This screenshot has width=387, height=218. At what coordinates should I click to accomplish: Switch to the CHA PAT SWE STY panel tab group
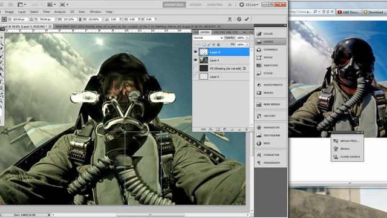click(x=225, y=32)
